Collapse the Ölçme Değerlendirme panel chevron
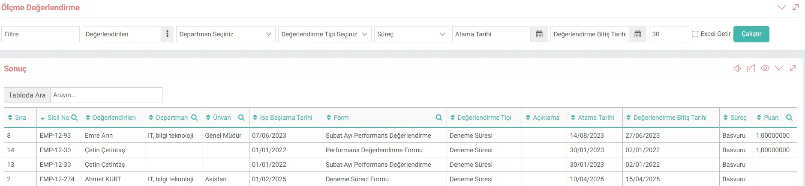This screenshot has height=186, width=805. pyautogui.click(x=781, y=7)
